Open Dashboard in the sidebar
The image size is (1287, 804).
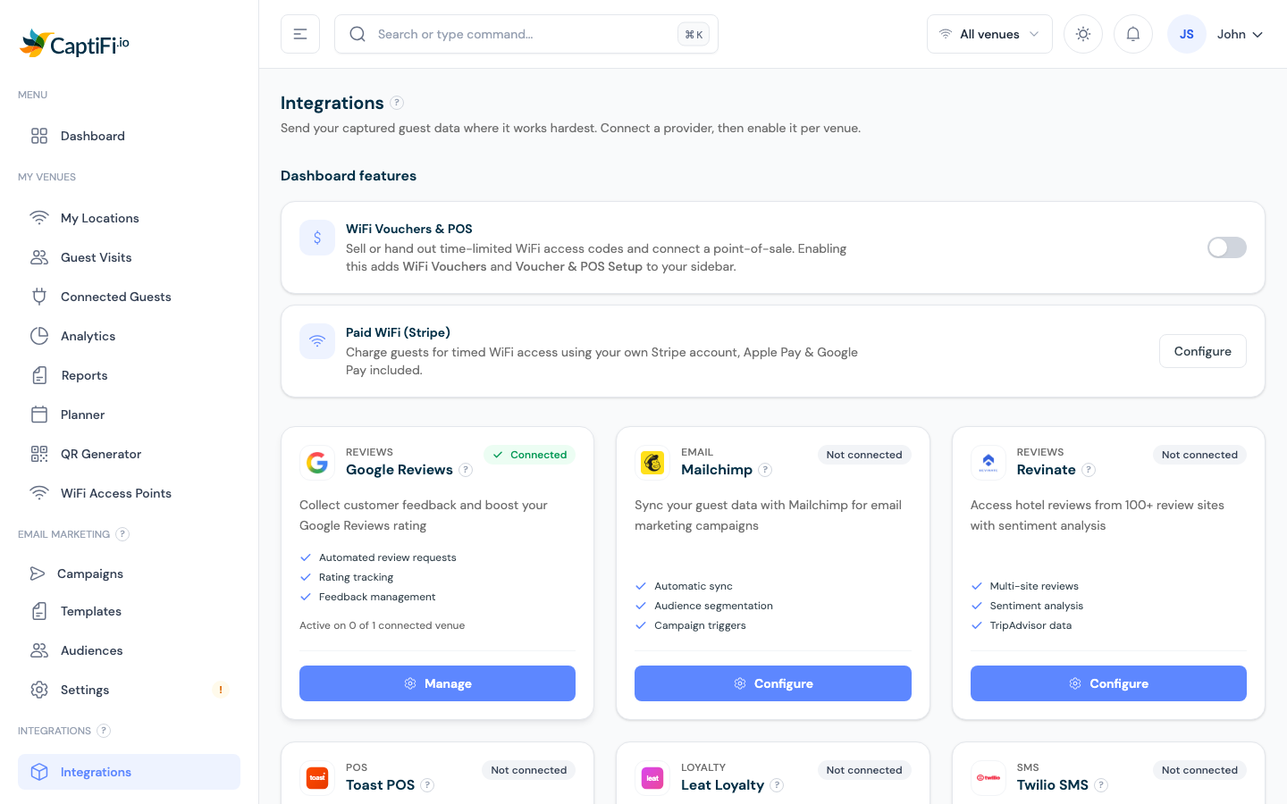pyautogui.click(x=129, y=136)
